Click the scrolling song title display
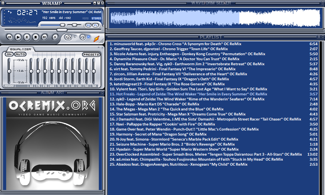 coord(71,12)
